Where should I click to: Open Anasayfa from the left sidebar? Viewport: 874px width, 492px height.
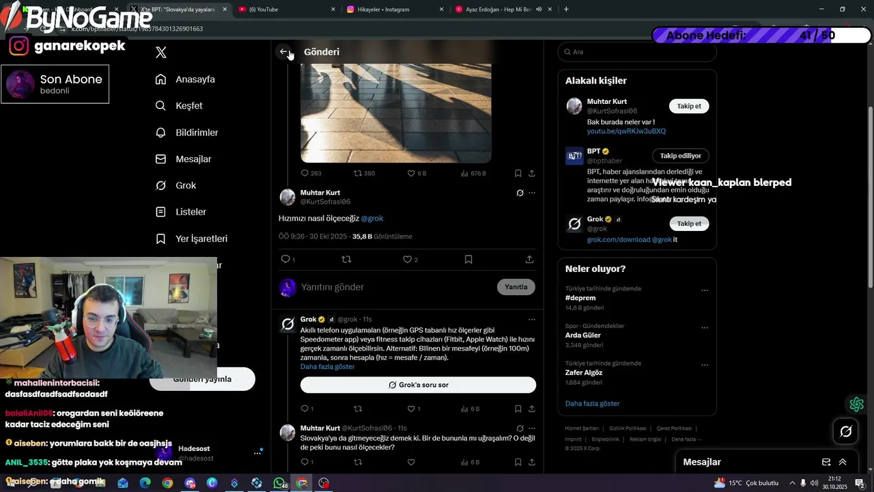click(185, 79)
